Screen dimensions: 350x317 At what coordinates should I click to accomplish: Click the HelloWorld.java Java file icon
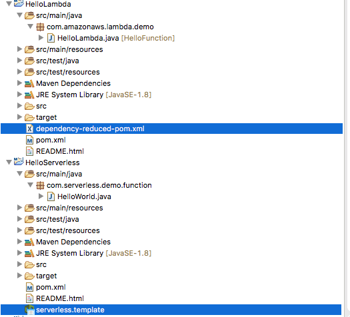tap(51, 196)
